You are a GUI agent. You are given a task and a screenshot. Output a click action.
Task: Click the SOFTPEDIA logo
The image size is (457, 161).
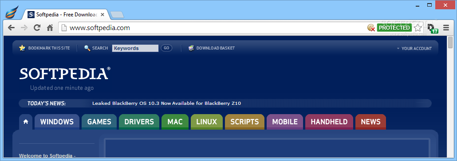[65, 73]
